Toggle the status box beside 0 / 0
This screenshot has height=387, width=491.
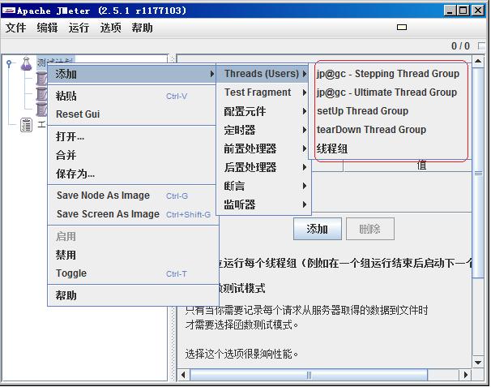coord(481,45)
